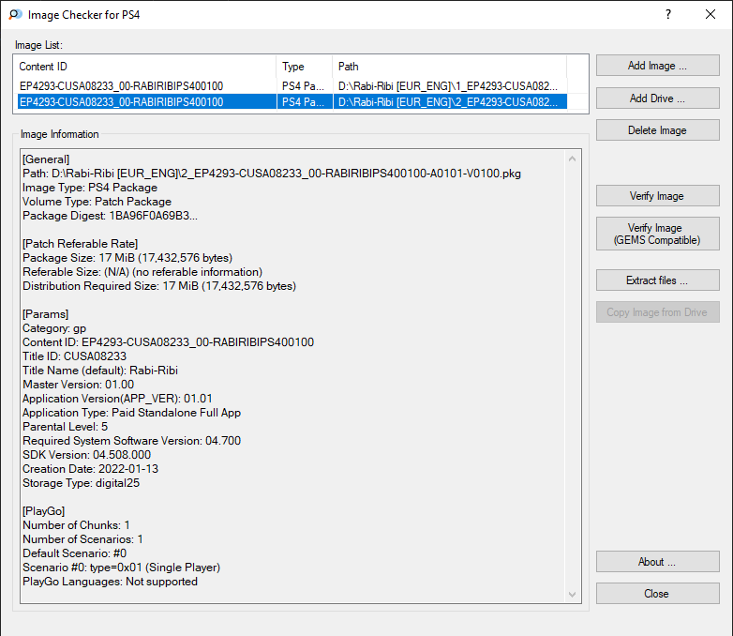
Task: Click the Content ID column header
Action: (x=147, y=67)
